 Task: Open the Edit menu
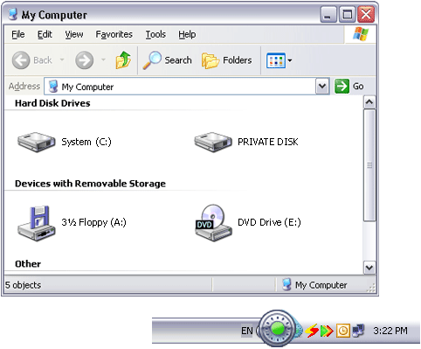pyautogui.click(x=45, y=34)
